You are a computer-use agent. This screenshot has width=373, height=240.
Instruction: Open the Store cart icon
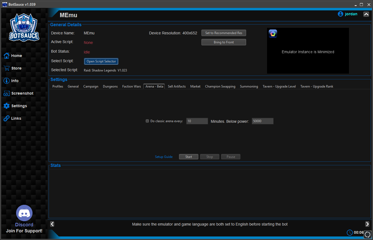(7, 68)
